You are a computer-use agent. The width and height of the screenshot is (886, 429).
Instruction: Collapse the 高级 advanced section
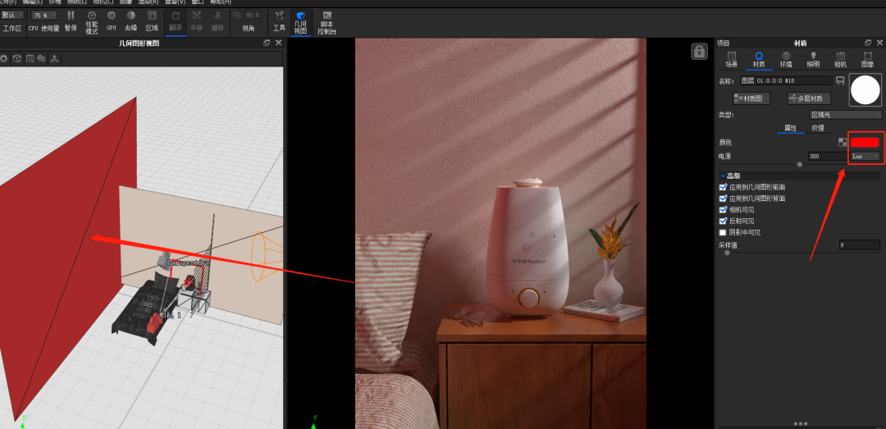pos(723,176)
